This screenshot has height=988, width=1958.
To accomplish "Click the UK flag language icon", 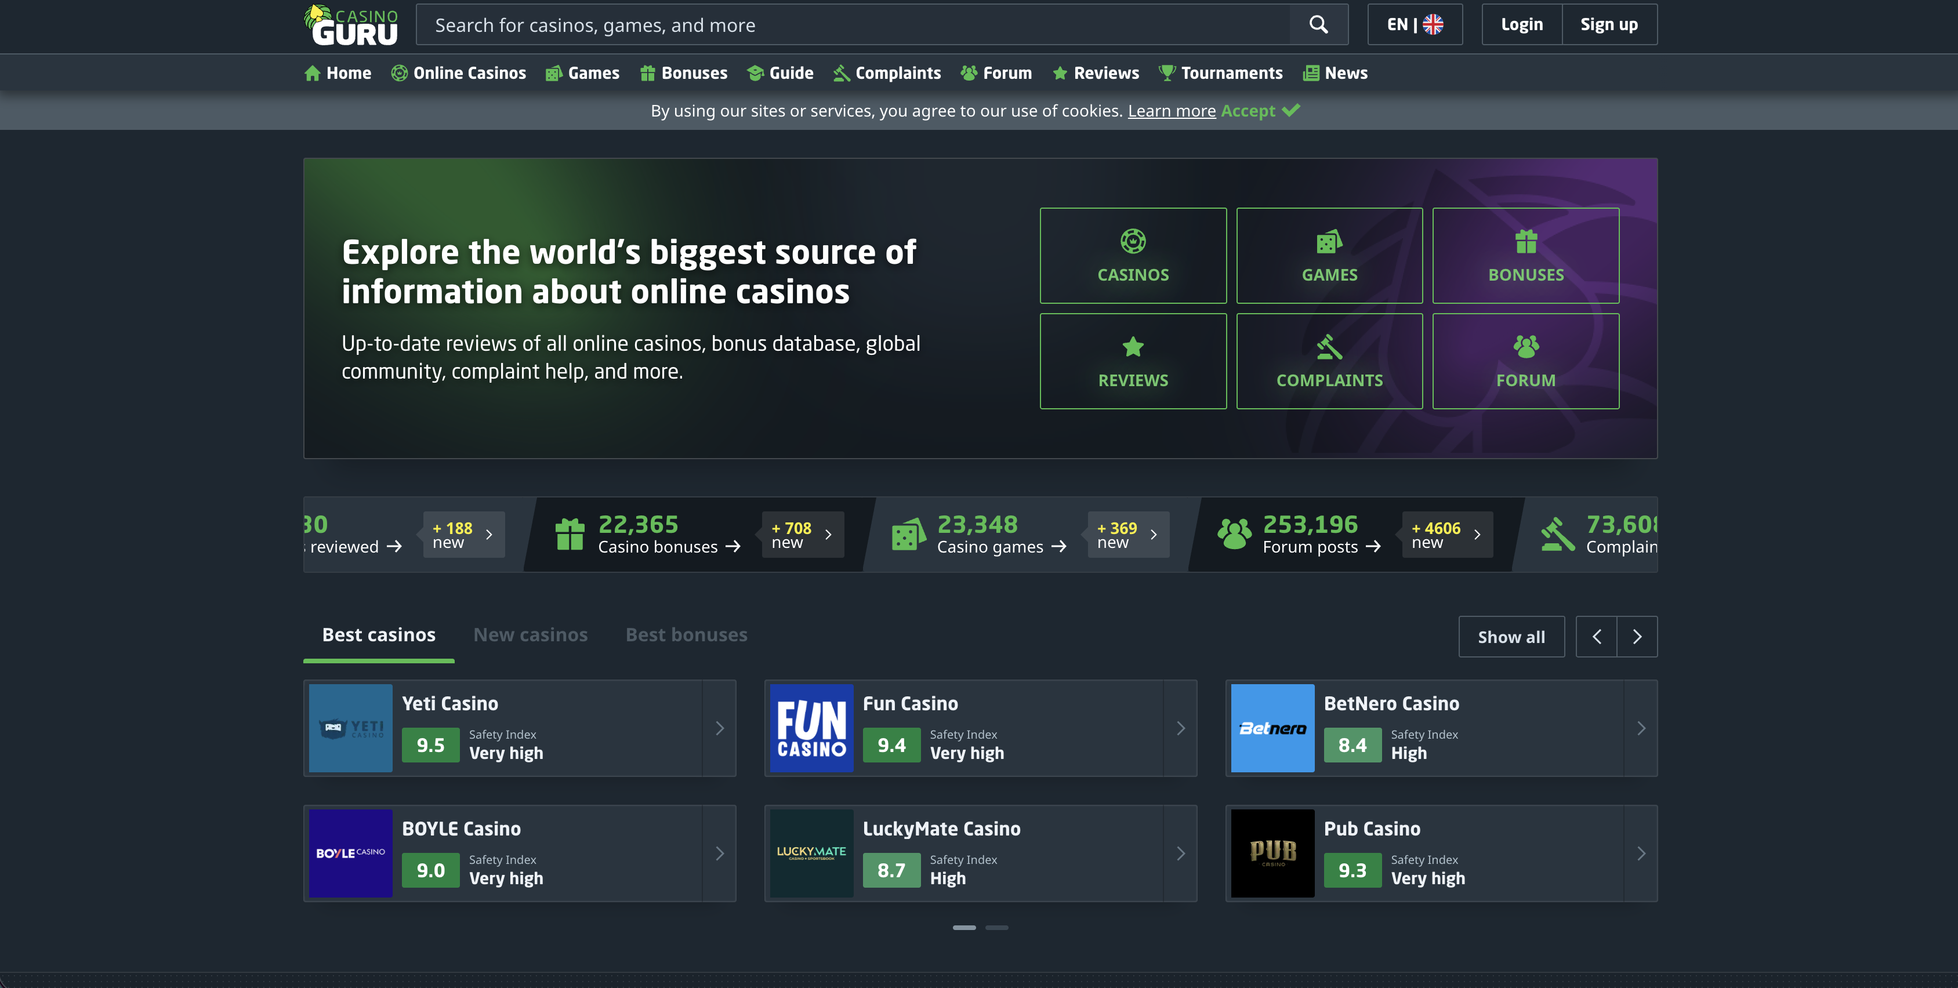I will (x=1433, y=24).
